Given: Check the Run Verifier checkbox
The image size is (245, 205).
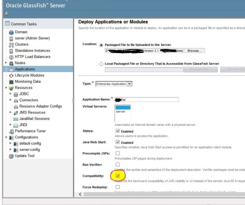Looking at the screenshot, I should pos(118,164).
